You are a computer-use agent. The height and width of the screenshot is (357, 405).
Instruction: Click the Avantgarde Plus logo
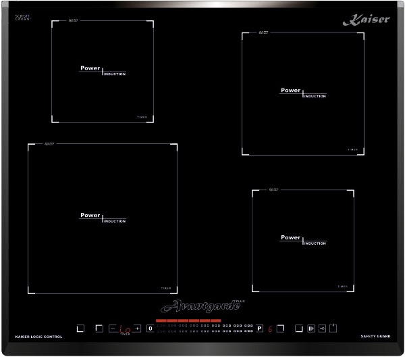[202, 306]
